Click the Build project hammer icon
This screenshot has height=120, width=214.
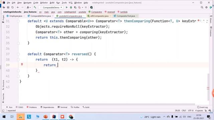(x=35, y=7)
